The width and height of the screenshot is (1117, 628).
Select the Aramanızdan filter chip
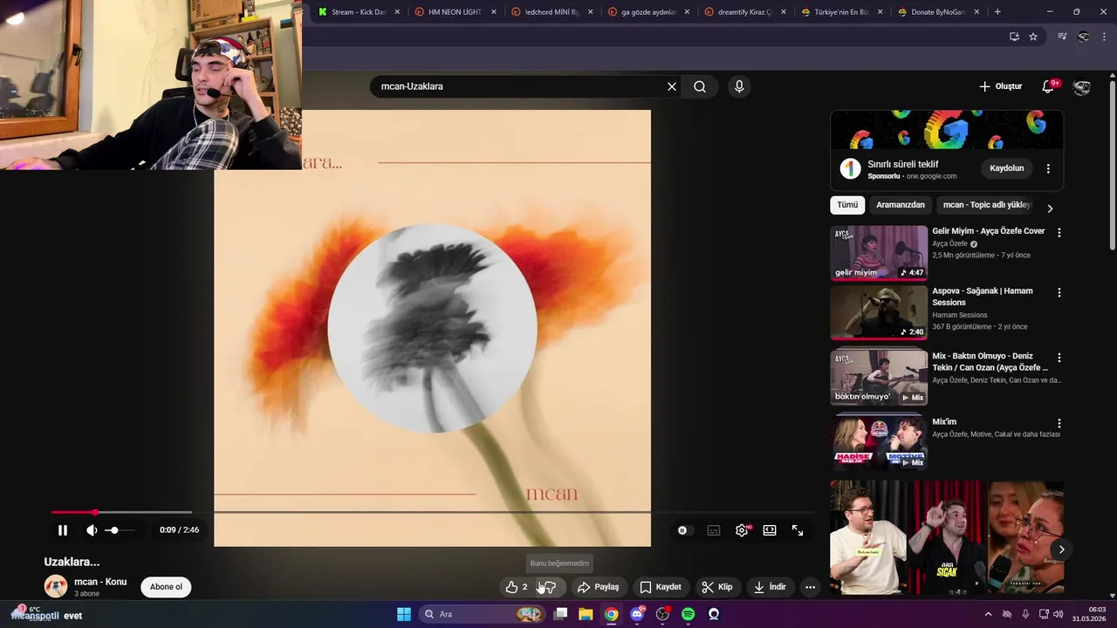pyautogui.click(x=901, y=205)
